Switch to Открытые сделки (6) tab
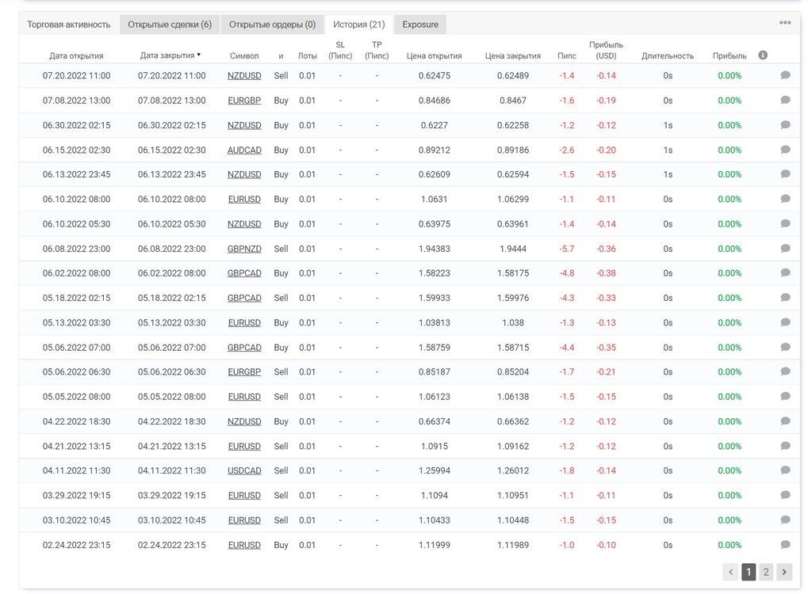The width and height of the screenshot is (812, 594). tap(170, 25)
